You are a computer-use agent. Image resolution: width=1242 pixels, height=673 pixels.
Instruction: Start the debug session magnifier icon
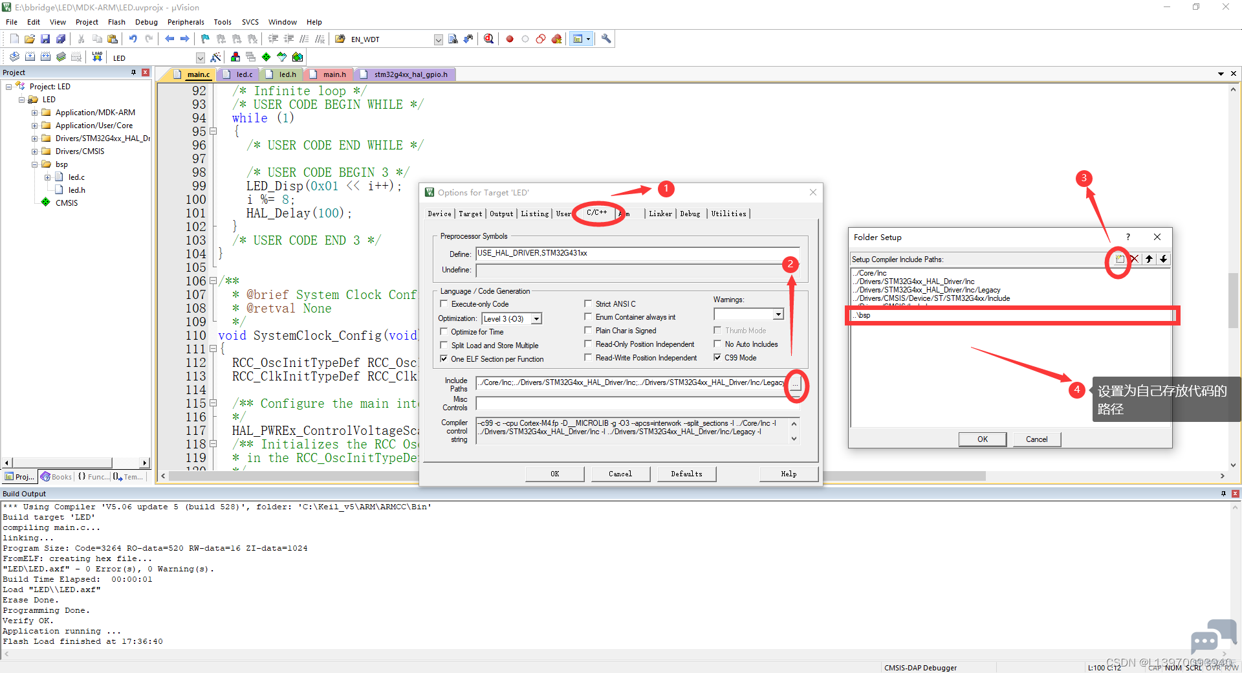pyautogui.click(x=488, y=39)
